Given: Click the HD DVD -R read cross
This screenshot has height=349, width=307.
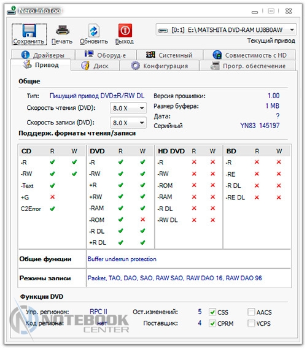Looking at the screenshot, I should pos(194,162).
